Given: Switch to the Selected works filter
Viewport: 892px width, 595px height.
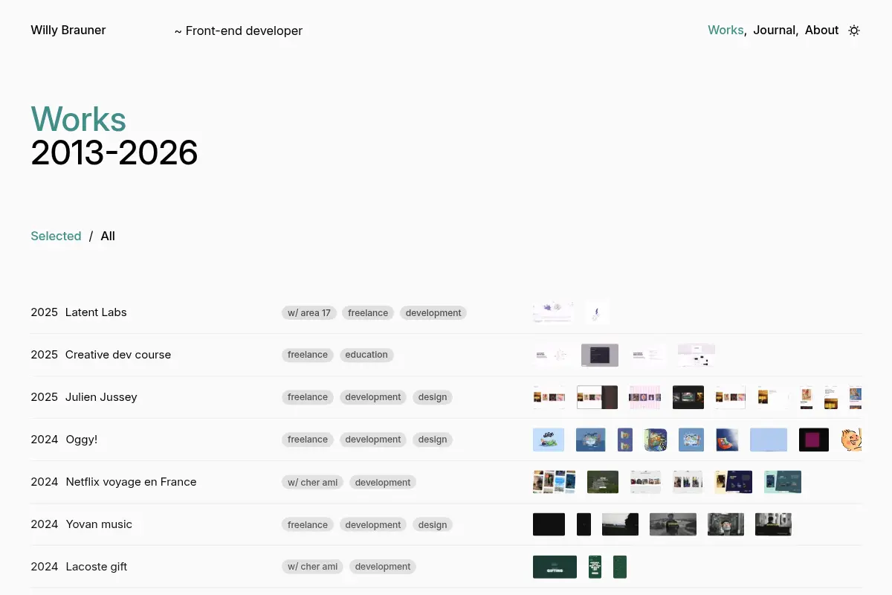Looking at the screenshot, I should (x=56, y=236).
